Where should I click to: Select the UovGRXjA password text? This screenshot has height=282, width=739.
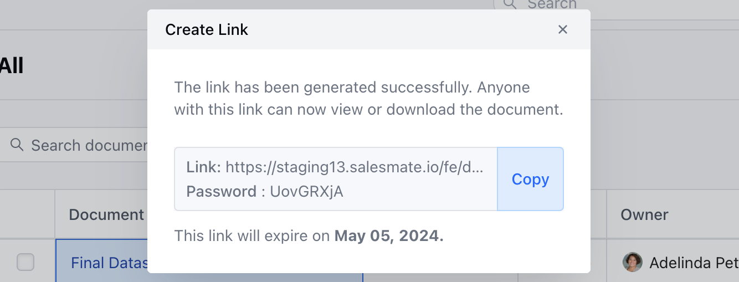(306, 191)
